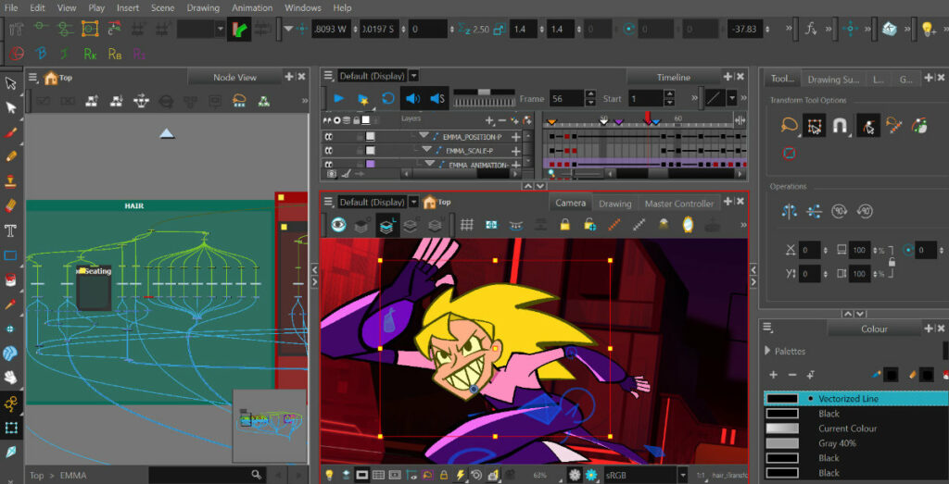Click the grid icon in Camera toolbar
949x484 pixels.
[x=466, y=225]
